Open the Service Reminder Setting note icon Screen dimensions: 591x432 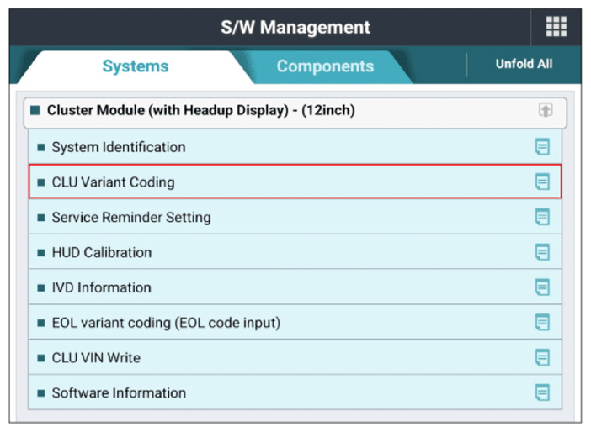(x=542, y=217)
